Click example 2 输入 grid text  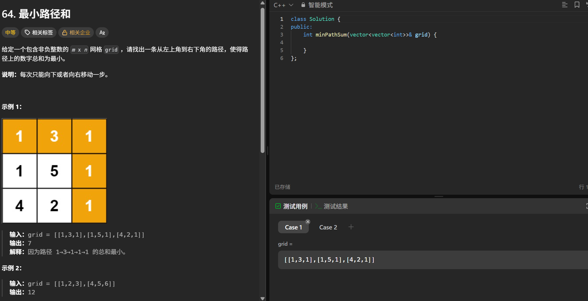pyautogui.click(x=62, y=283)
